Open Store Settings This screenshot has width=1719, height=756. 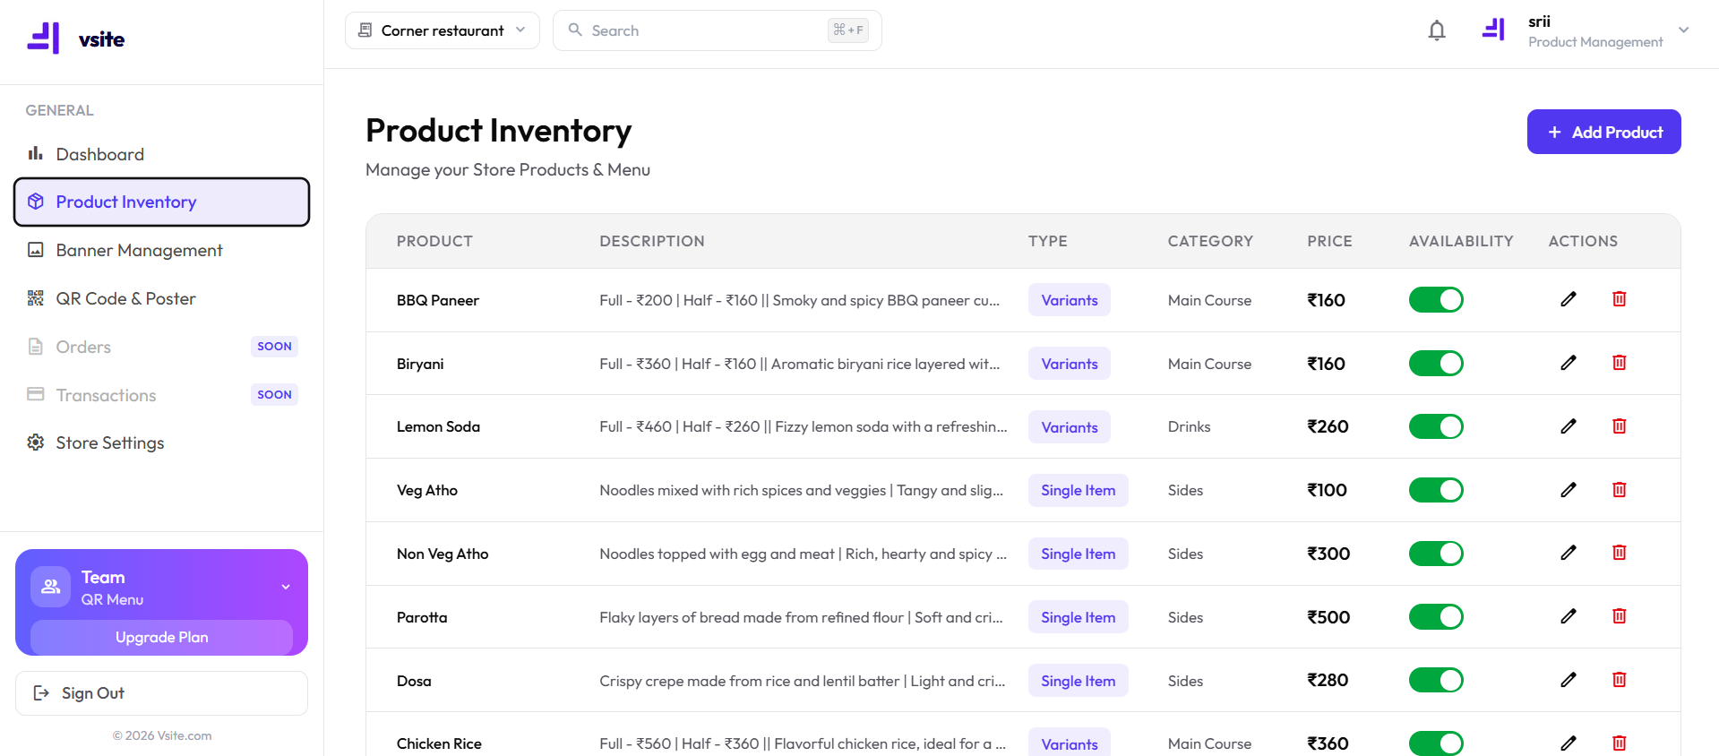161,442
